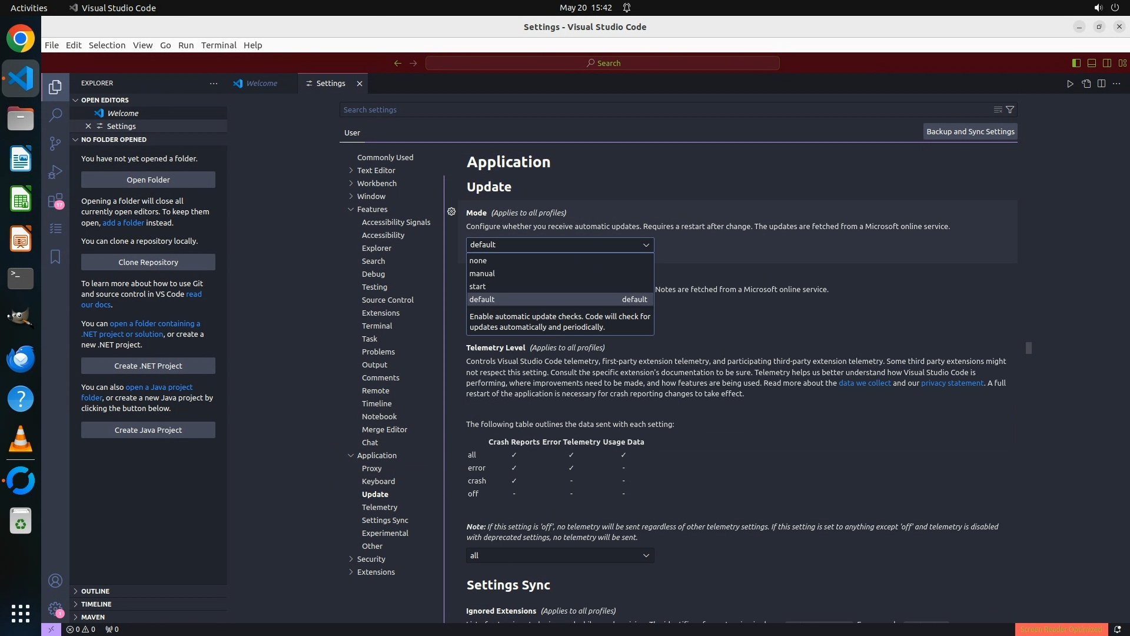Open the Search view in activity bar
1130x636 pixels.
tap(55, 115)
